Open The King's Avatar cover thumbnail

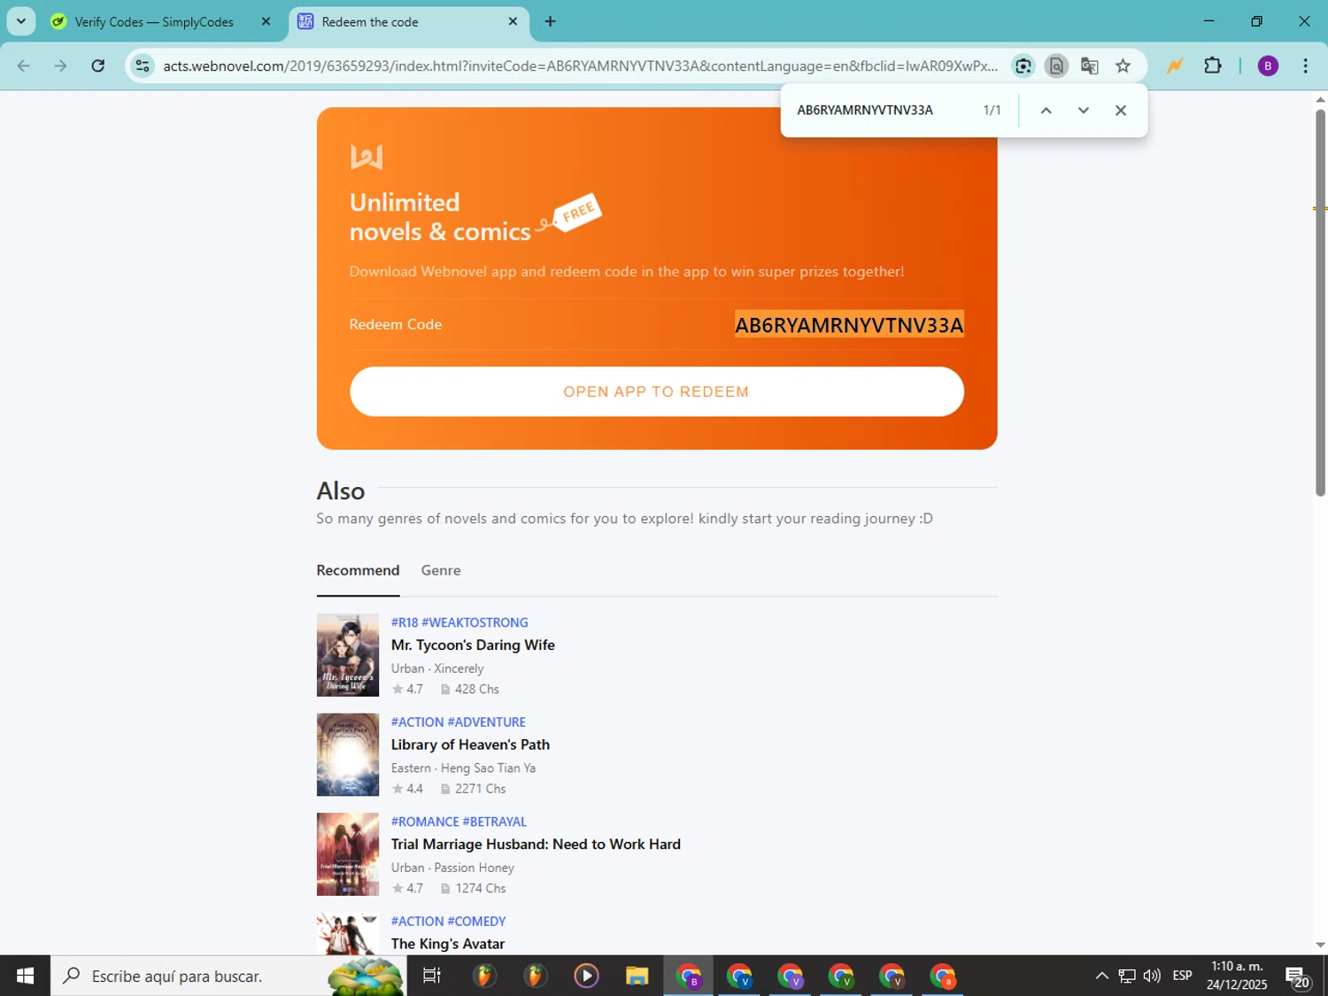point(348,933)
